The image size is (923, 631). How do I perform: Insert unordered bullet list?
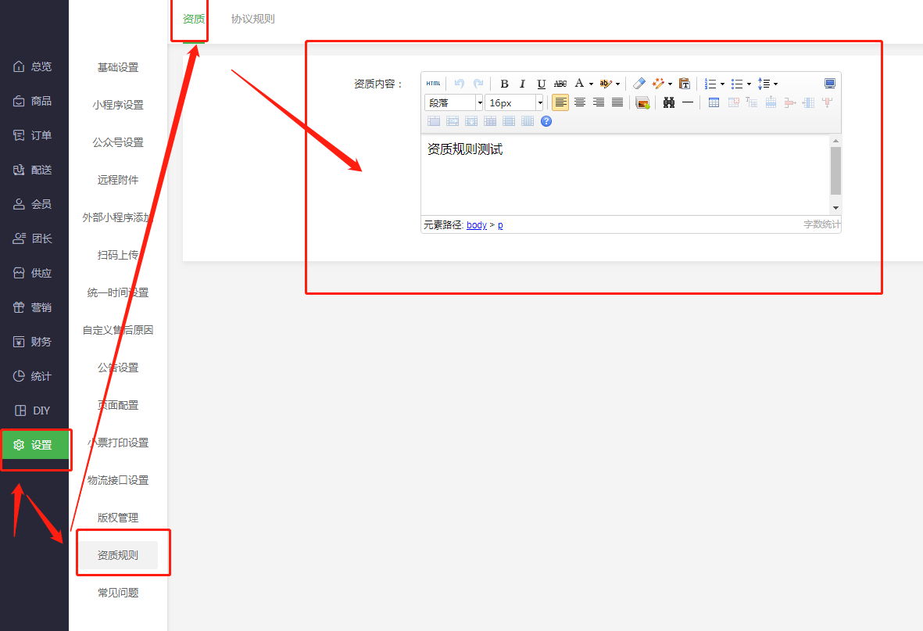pyautogui.click(x=737, y=84)
